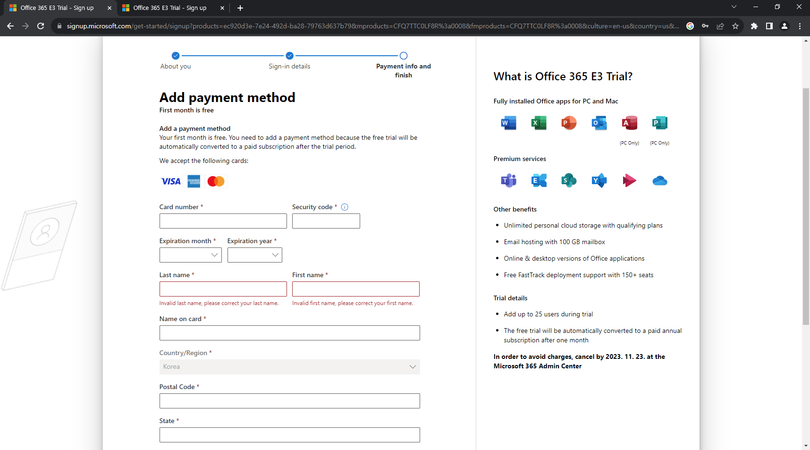The image size is (810, 450).
Task: Click the "Invalid last name" error message
Action: click(x=219, y=303)
